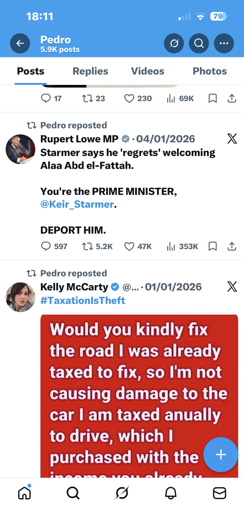Open Grok from the profile header
This screenshot has width=244, height=530.
(x=174, y=43)
